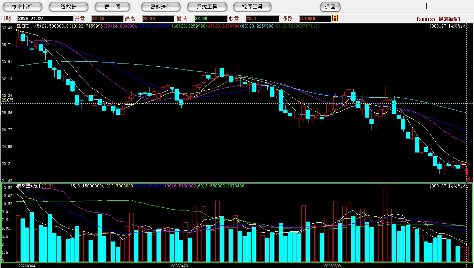Viewport: 474px width, 268px height.
Task: Click the 开盘 value field 22.43
Action: (107, 18)
